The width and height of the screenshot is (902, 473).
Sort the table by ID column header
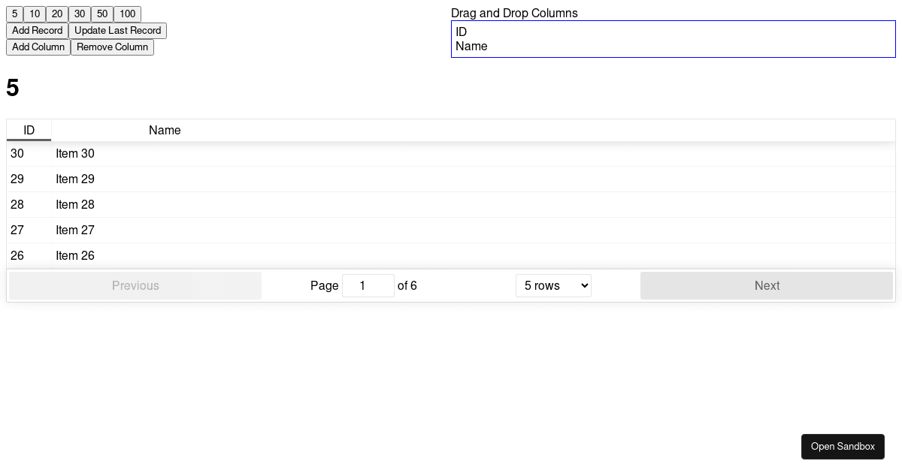29,131
